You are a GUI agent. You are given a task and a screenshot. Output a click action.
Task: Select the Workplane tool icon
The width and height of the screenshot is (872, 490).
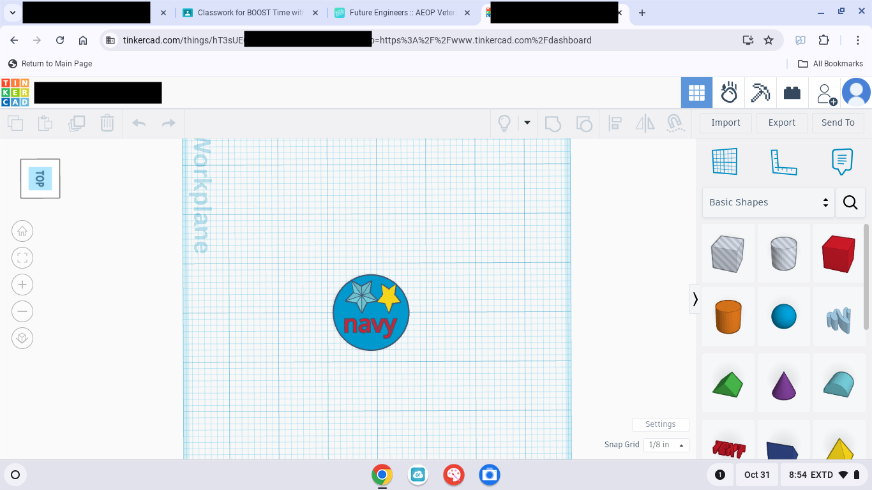tap(725, 161)
